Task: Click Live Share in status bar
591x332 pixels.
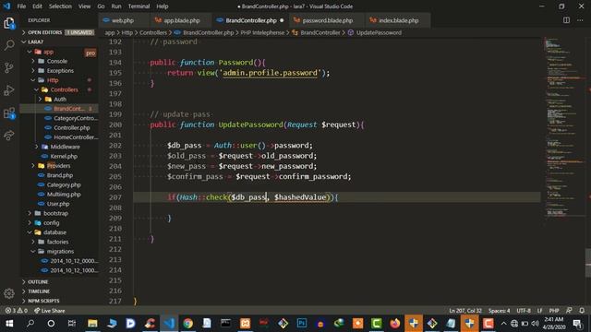Action: tap(49, 311)
